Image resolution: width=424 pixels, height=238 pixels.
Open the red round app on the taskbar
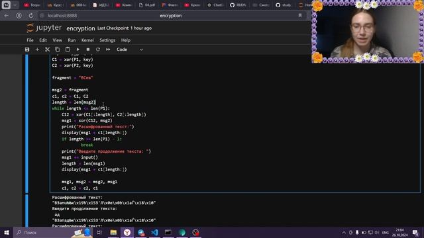point(196,232)
